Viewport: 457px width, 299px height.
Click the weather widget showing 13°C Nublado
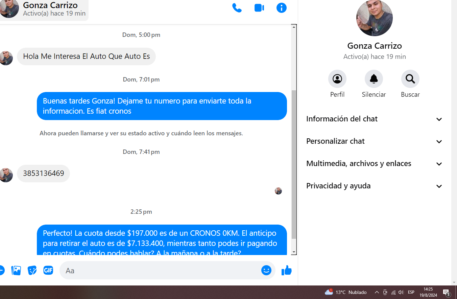(345, 292)
